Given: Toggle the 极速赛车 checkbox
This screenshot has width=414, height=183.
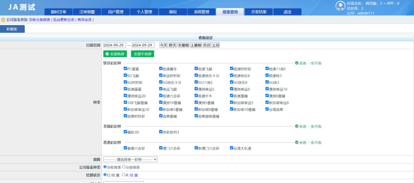Looking at the screenshot, I should (161, 69).
